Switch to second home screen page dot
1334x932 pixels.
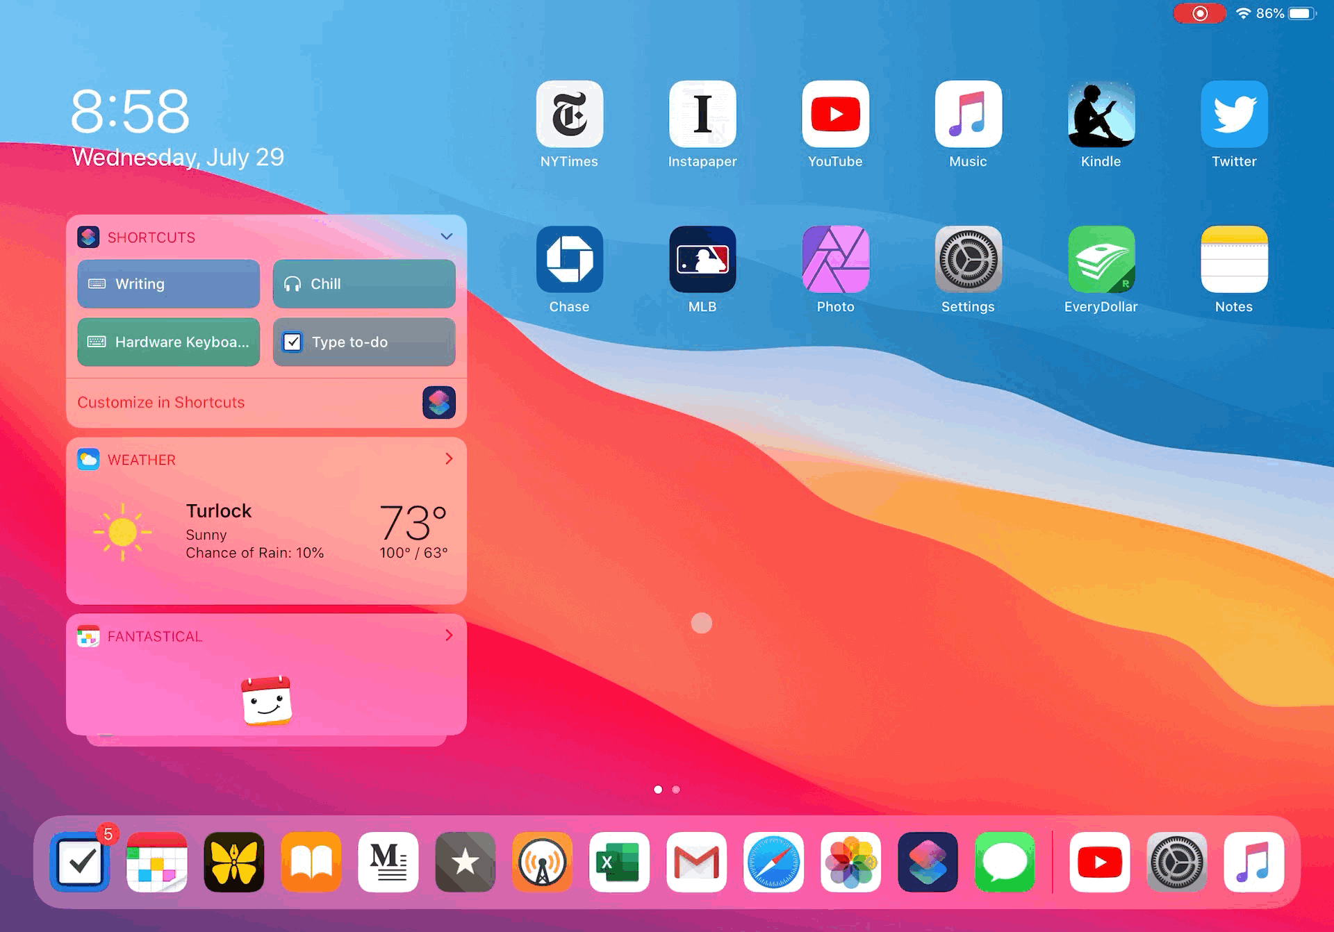point(676,790)
